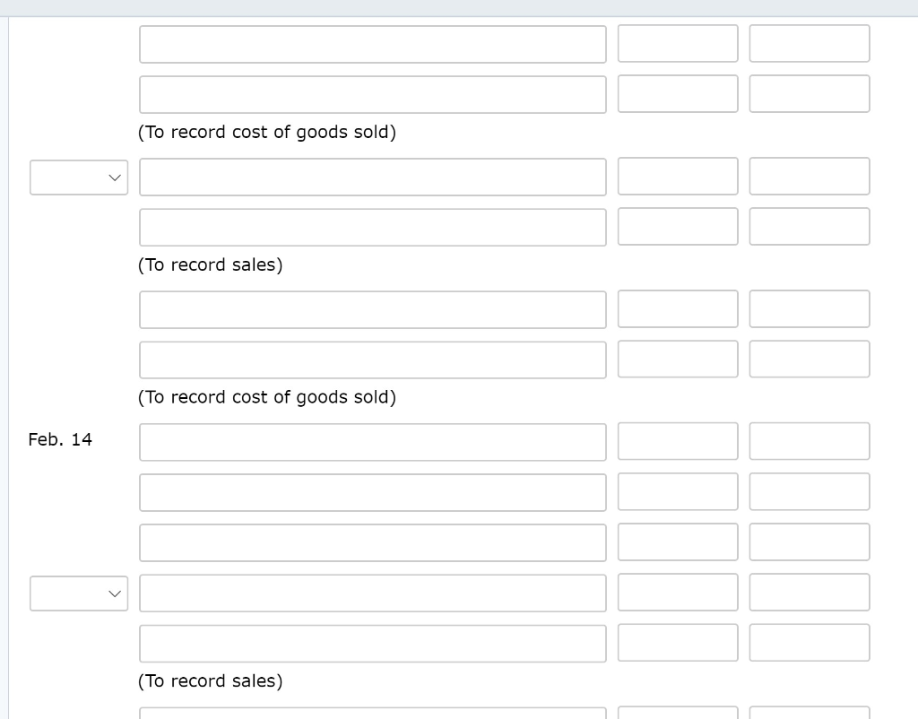Click the debit field in the second cost of goods row

(x=678, y=359)
